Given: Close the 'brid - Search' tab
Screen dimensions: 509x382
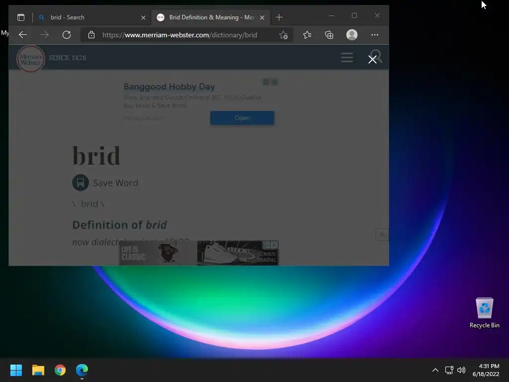Looking at the screenshot, I should [143, 17].
